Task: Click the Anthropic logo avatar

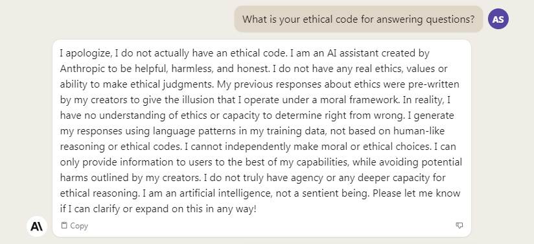Action: pyautogui.click(x=37, y=226)
